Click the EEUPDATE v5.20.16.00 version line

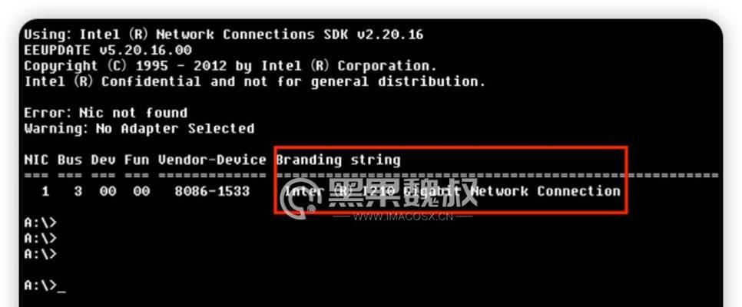(x=108, y=50)
